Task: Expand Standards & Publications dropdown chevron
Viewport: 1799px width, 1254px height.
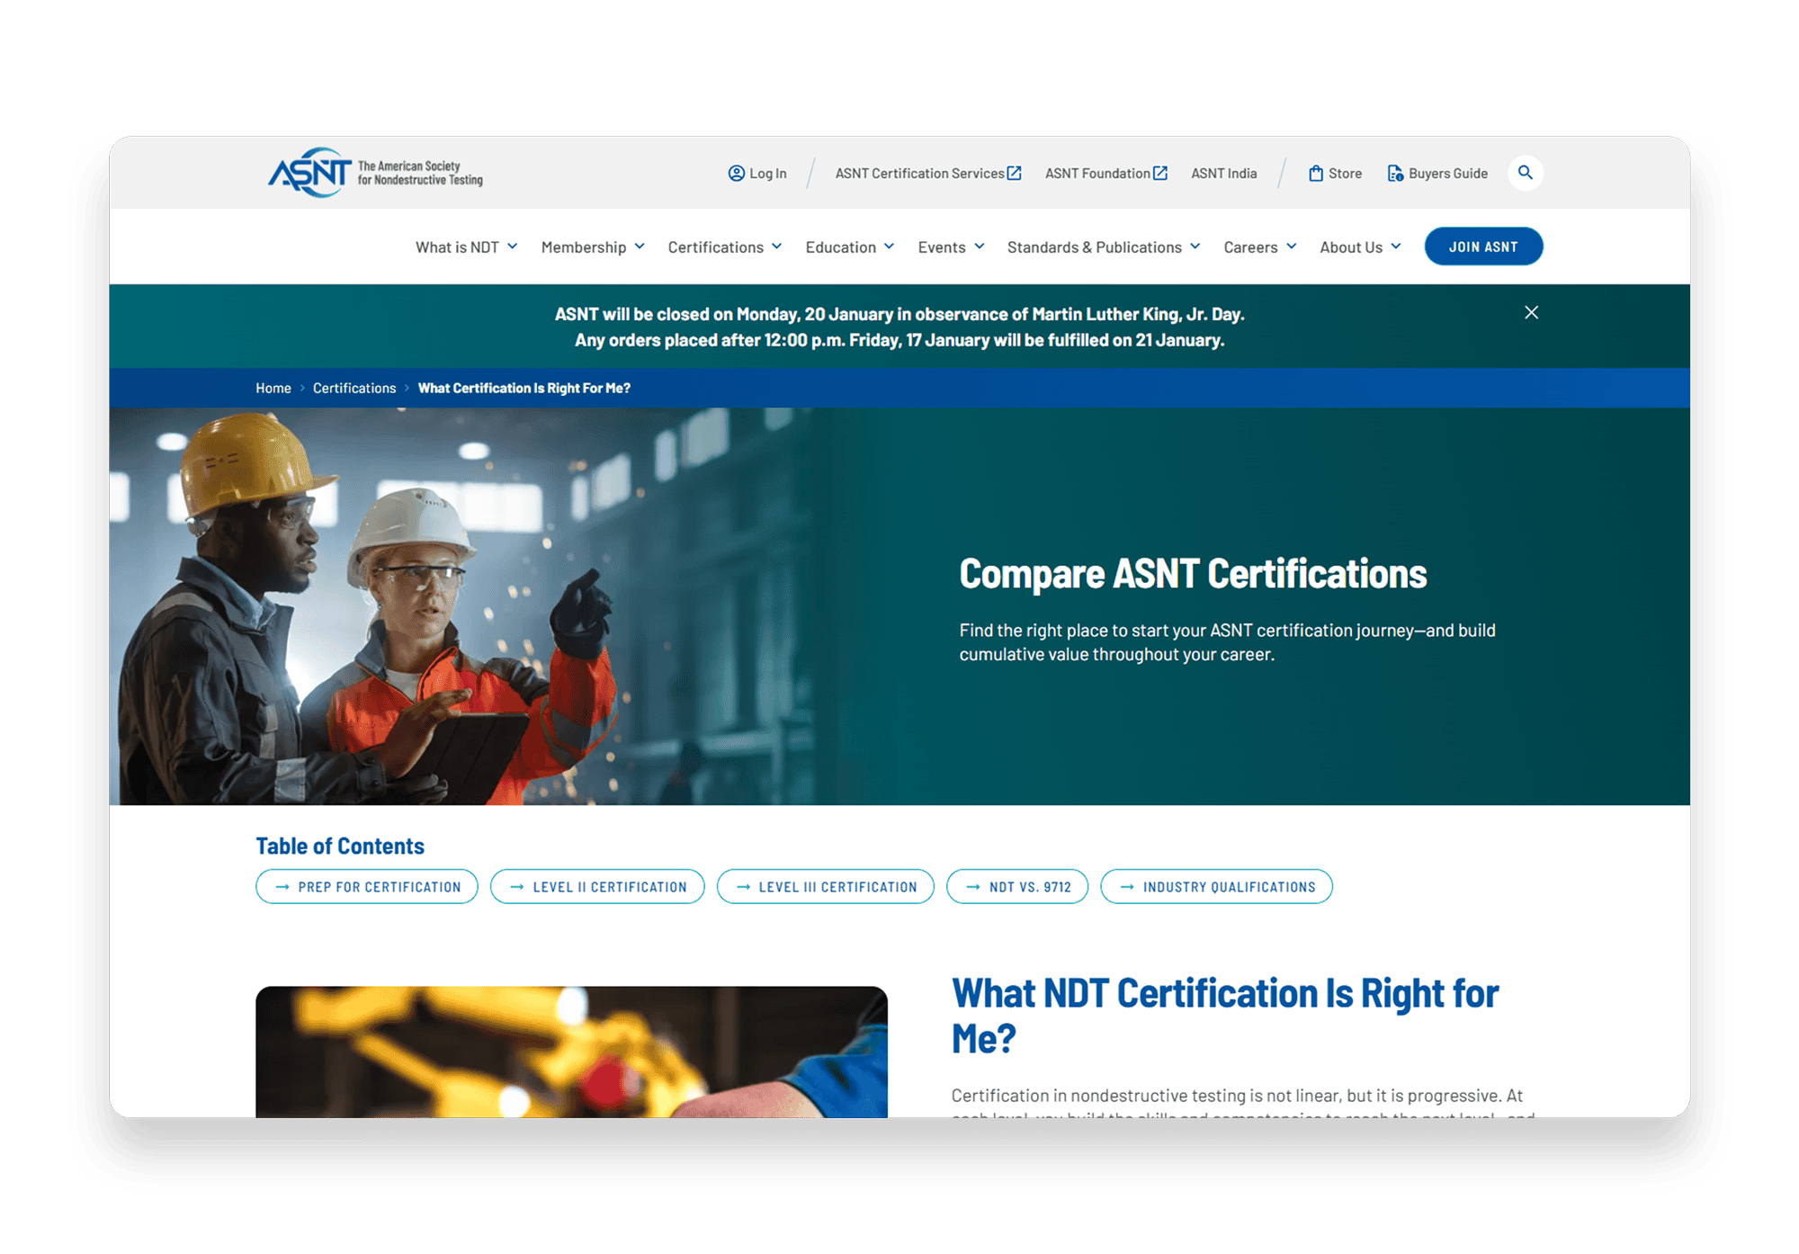Action: pyautogui.click(x=1195, y=246)
